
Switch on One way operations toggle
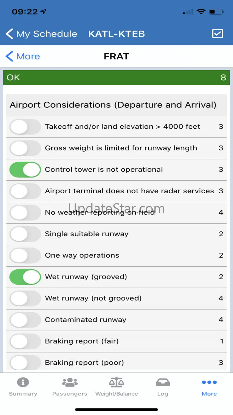click(x=25, y=256)
